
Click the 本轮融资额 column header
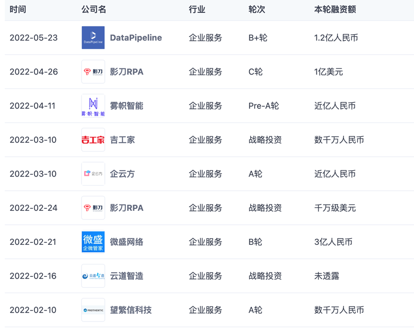pyautogui.click(x=335, y=10)
